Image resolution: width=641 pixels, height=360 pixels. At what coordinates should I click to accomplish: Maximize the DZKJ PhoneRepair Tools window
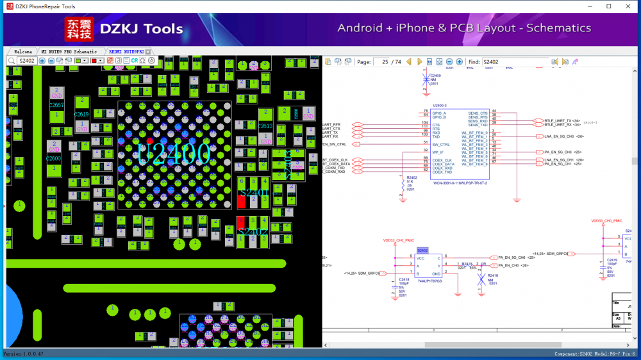click(609, 6)
